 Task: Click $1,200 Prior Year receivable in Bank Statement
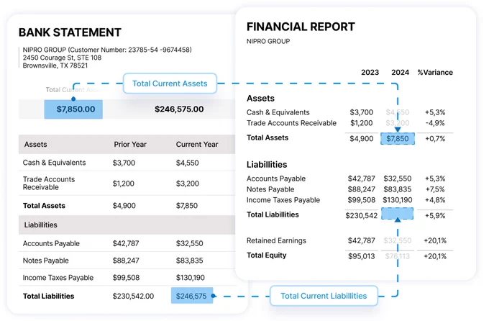pos(123,184)
